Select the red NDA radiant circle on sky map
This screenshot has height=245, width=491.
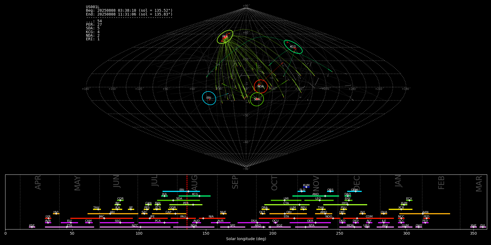click(261, 87)
